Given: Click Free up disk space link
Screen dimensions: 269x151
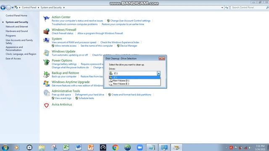Looking at the screenshot, I should coord(61,95).
